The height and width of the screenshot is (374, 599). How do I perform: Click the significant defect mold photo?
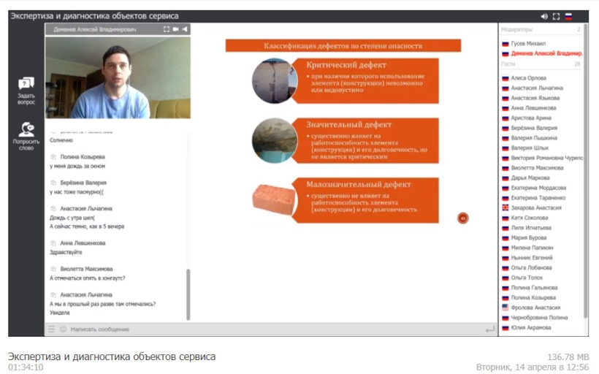click(275, 140)
